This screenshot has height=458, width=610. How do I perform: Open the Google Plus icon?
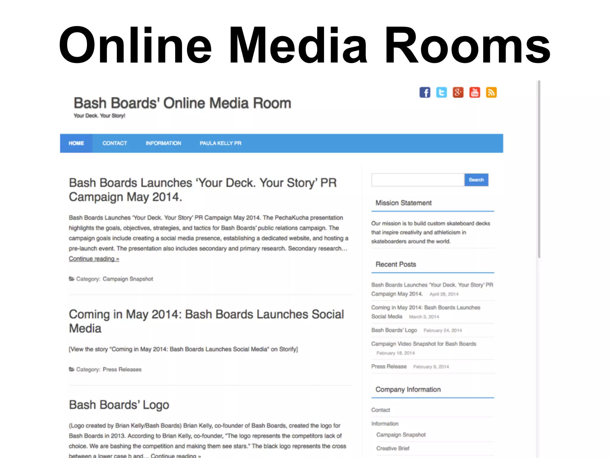pyautogui.click(x=458, y=92)
